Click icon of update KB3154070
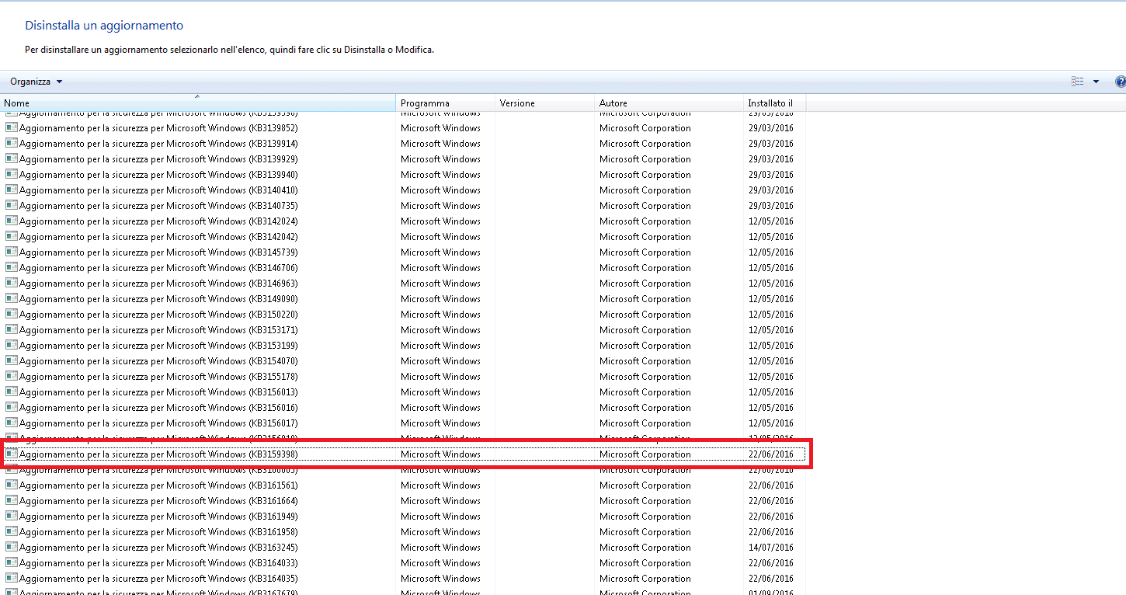 (x=12, y=361)
